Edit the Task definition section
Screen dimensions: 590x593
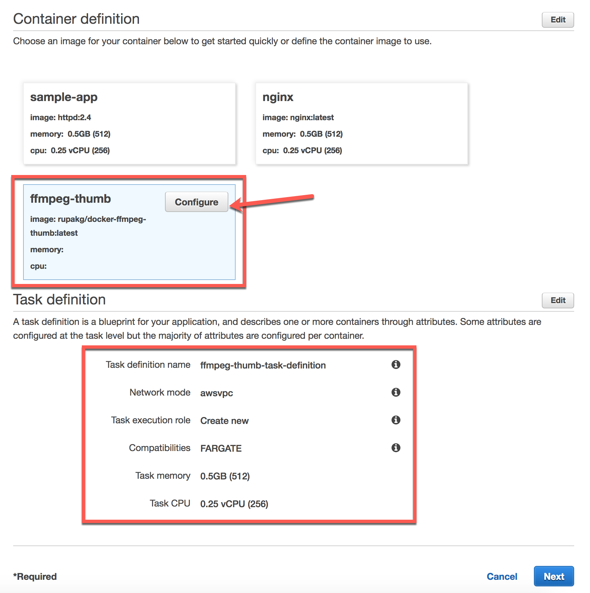pyautogui.click(x=558, y=300)
